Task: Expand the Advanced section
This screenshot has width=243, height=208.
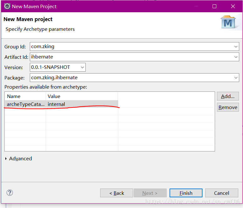Action: pyautogui.click(x=6, y=159)
